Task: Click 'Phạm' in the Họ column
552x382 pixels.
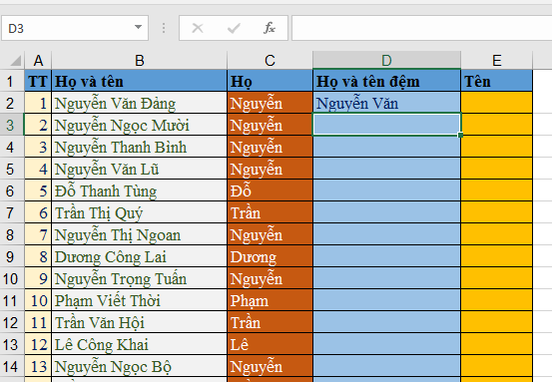Action: tap(271, 300)
